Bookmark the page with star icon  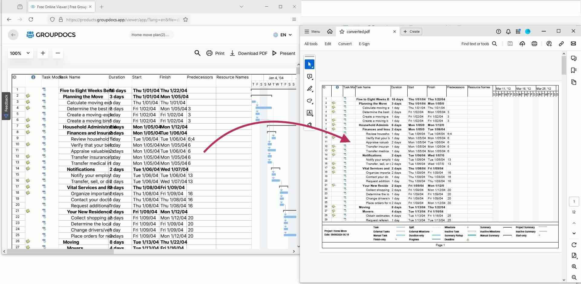(185, 19)
